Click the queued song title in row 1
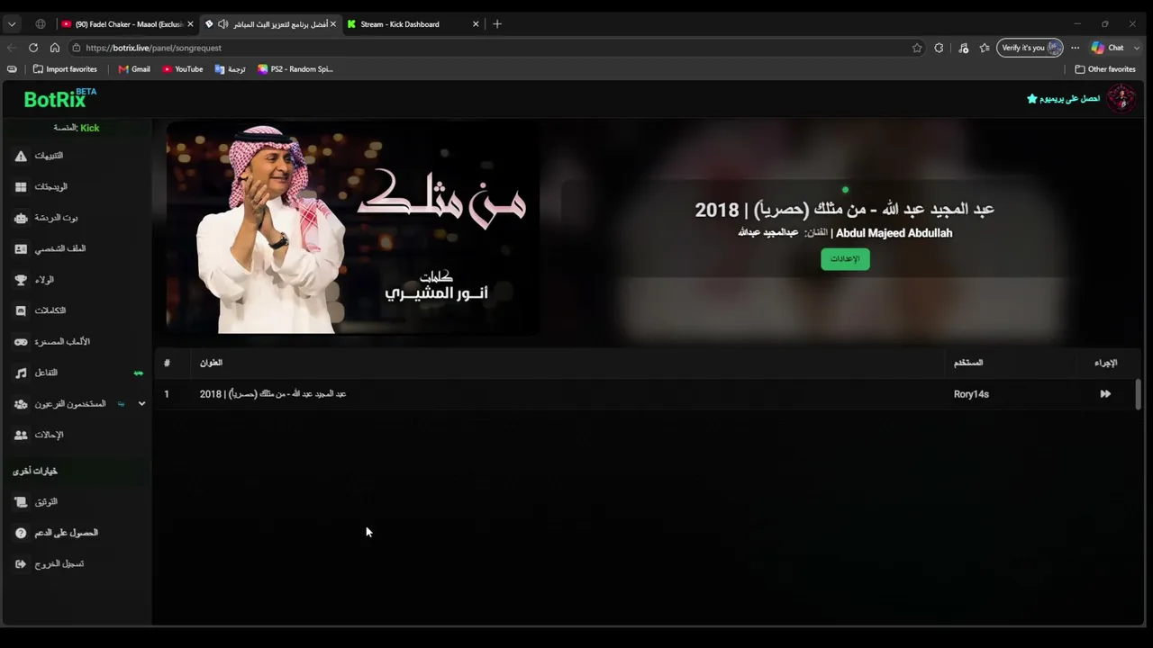Viewport: 1153px width, 648px height. (273, 394)
